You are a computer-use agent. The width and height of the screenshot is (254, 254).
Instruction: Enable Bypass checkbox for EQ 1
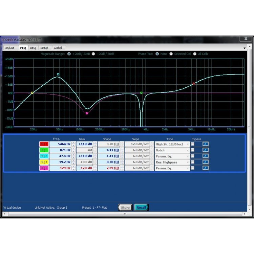[192, 144]
